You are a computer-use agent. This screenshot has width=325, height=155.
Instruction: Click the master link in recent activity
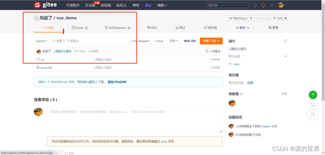coord(266,126)
